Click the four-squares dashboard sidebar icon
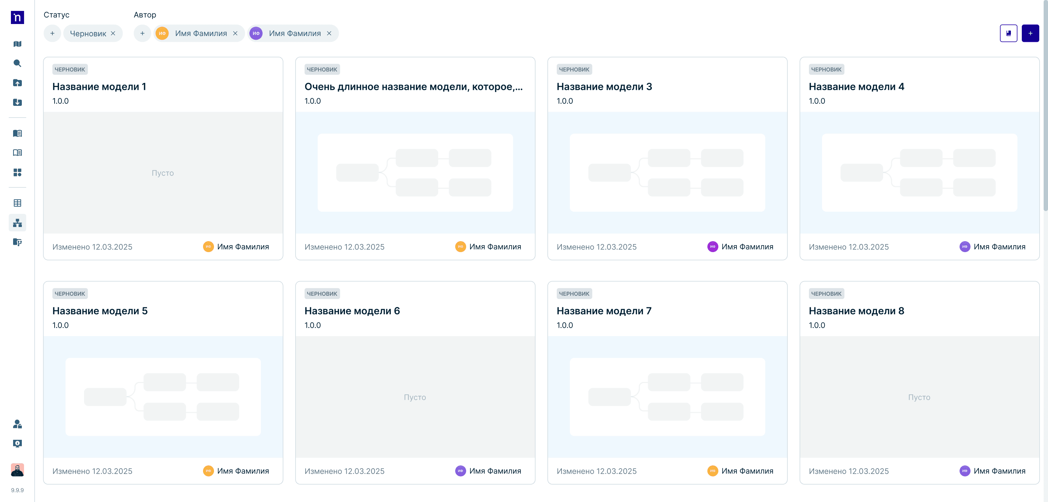The height and width of the screenshot is (502, 1048). click(x=17, y=172)
